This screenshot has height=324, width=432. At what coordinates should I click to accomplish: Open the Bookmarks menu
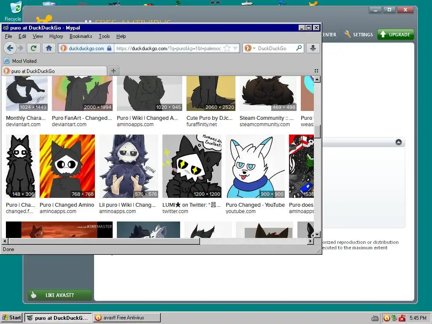click(x=81, y=36)
